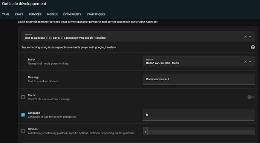
Task: Click the Message field with 'Comment vas-tu ?'
Action: pos(199,79)
